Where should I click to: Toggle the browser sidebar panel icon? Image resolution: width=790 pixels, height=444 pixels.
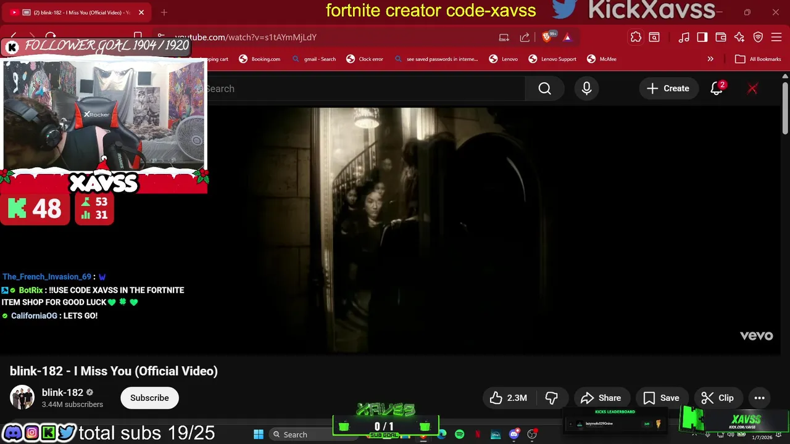[702, 37]
